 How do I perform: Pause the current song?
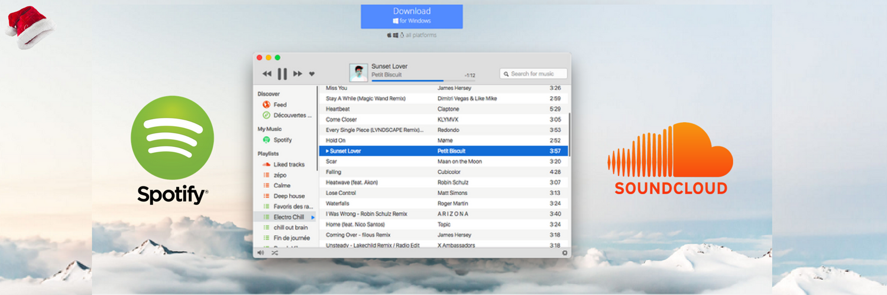click(282, 74)
